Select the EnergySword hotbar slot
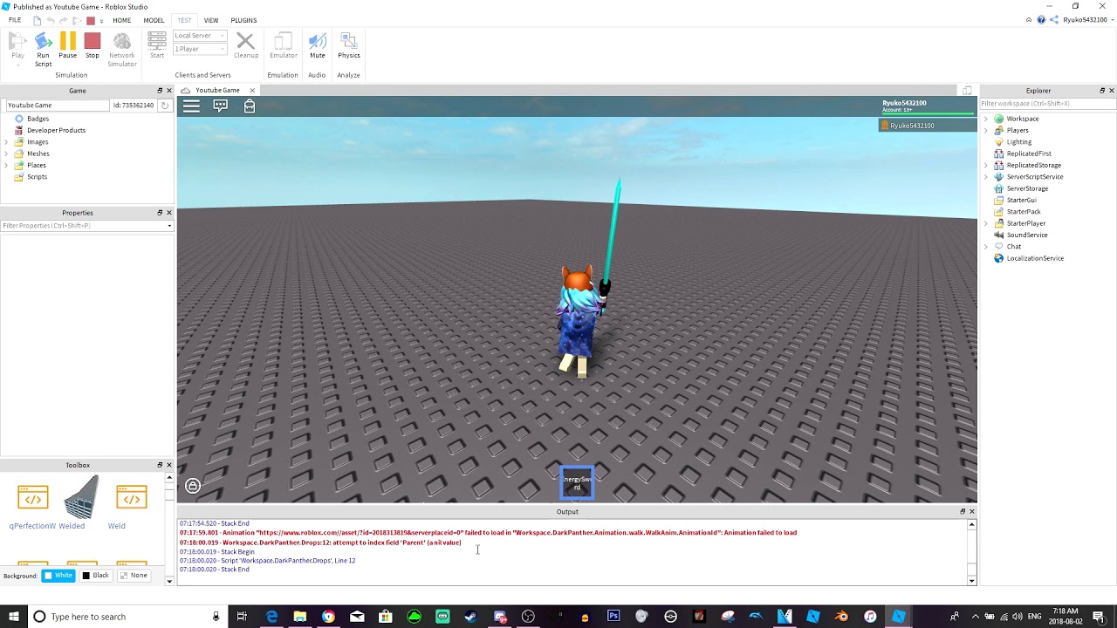The height and width of the screenshot is (628, 1117). pos(577,482)
